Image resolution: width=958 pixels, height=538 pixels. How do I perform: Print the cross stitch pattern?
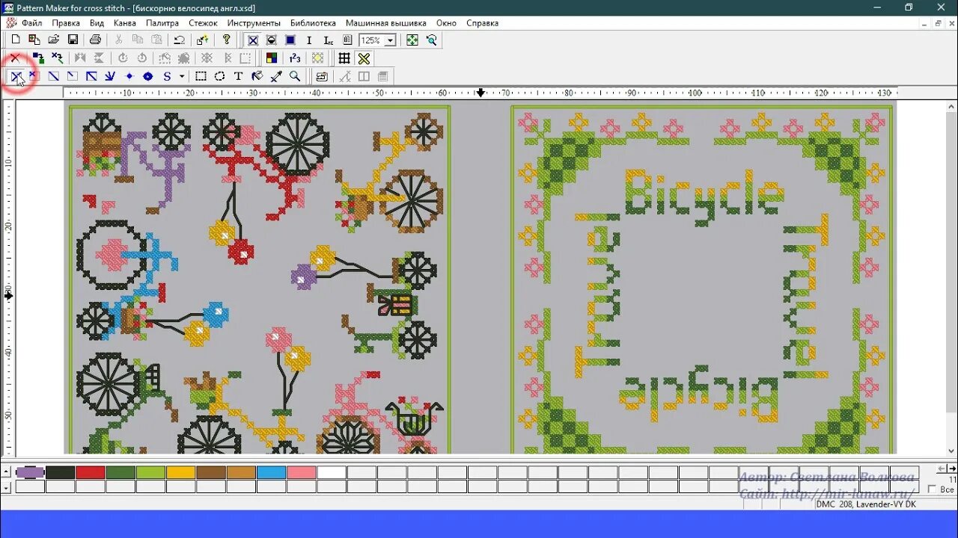click(x=96, y=40)
